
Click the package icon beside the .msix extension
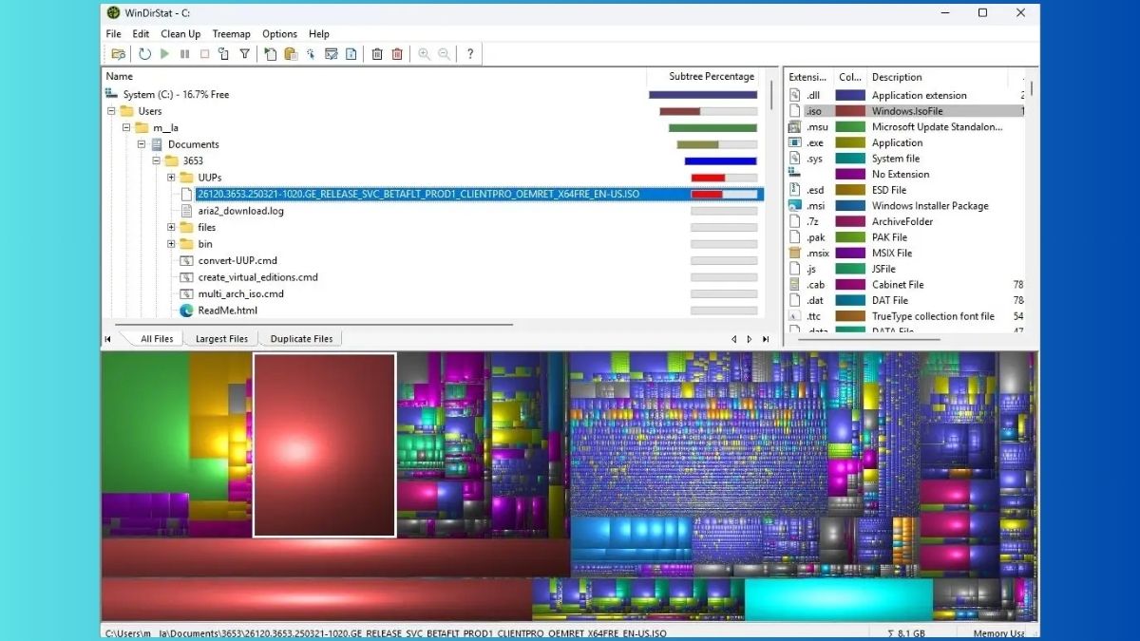(795, 254)
